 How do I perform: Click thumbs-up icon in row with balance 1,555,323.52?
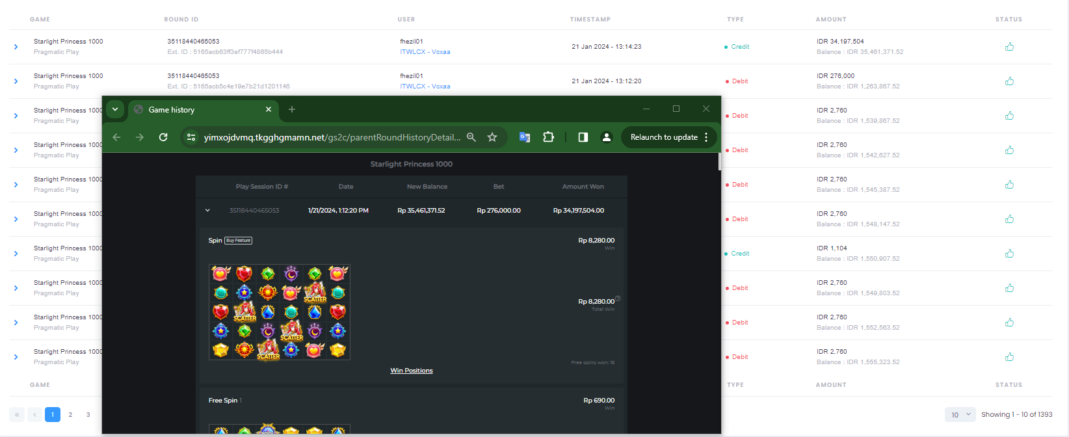pos(1009,357)
